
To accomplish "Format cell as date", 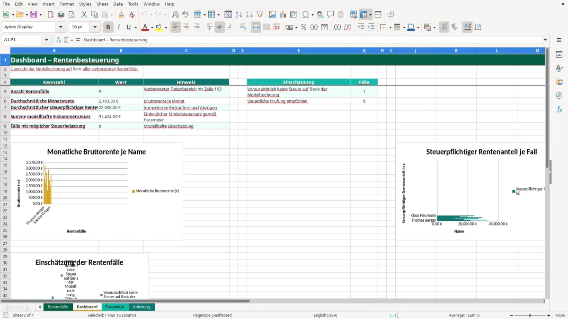I will point(324,27).
